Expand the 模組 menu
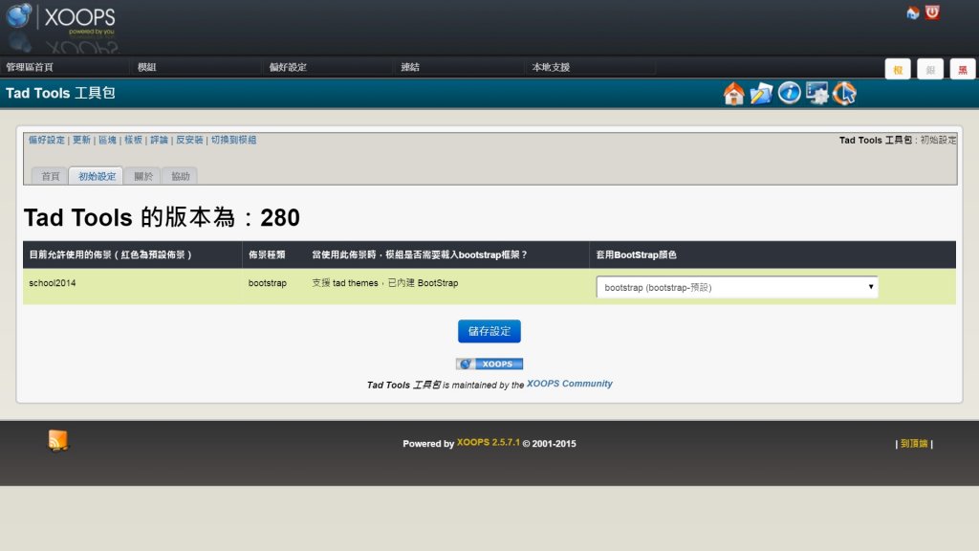The height and width of the screenshot is (551, 979). pyautogui.click(x=146, y=67)
